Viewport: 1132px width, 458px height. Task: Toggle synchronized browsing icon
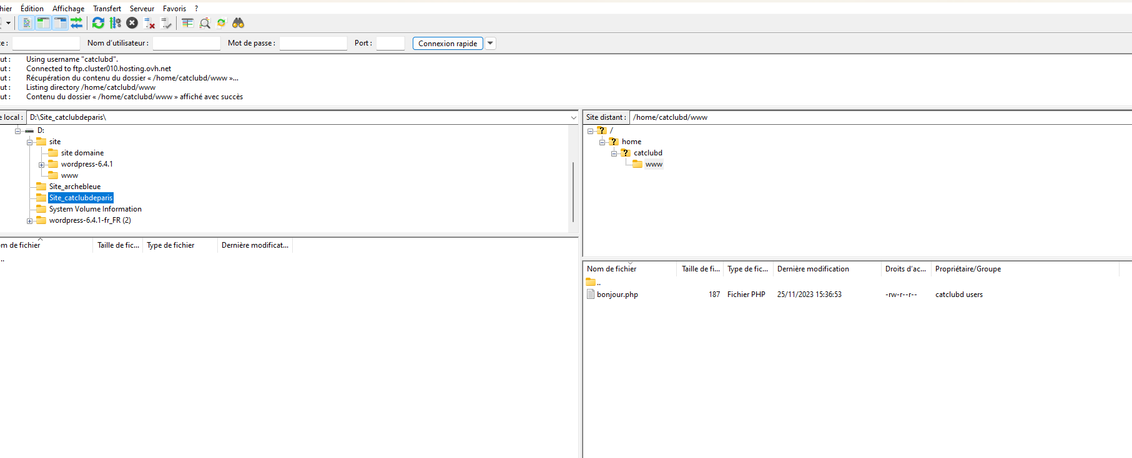pyautogui.click(x=221, y=23)
